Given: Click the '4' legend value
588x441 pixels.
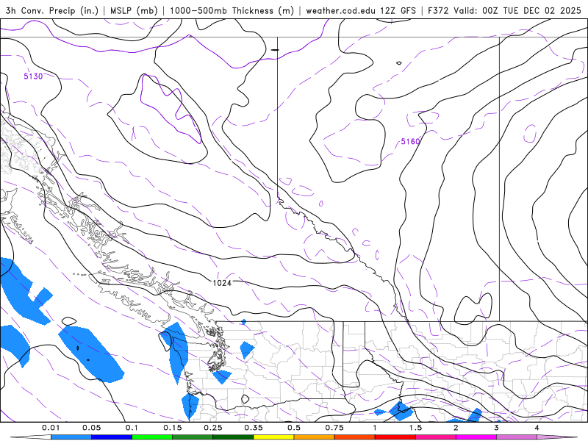Looking at the screenshot, I should click(537, 428).
